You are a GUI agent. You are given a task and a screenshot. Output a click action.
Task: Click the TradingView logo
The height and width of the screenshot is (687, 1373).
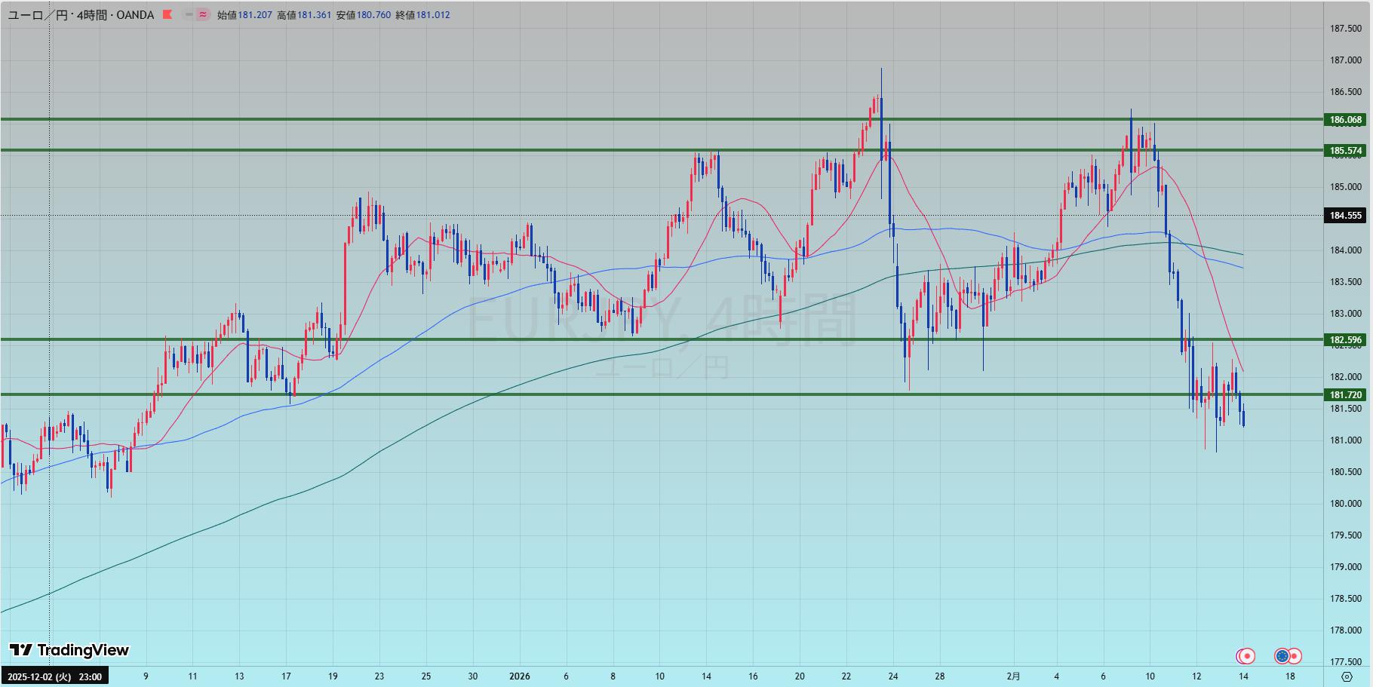[69, 650]
